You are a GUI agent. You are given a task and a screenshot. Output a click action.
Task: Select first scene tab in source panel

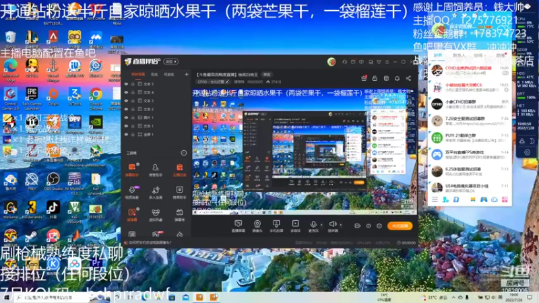pos(138,74)
